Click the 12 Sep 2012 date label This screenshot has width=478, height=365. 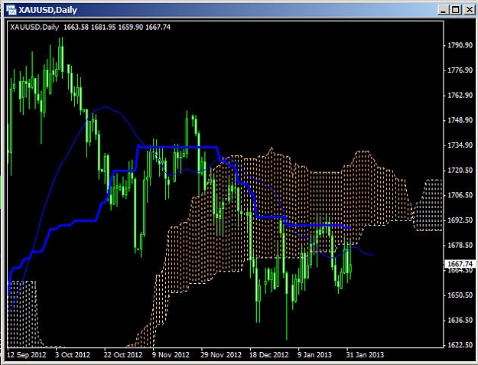pyautogui.click(x=27, y=355)
